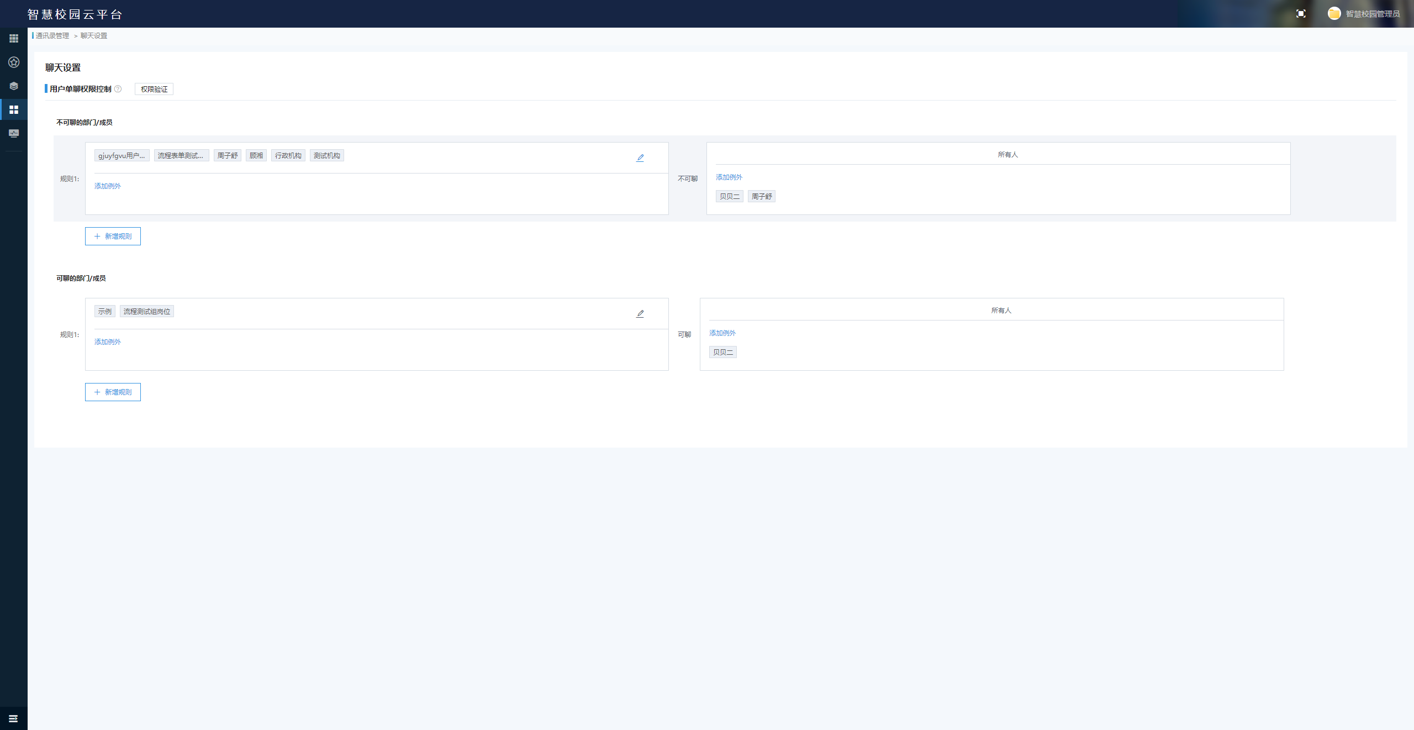Screen dimensions: 1414x730
Task: Click 添加例外 in 不可聊 left box
Action: coord(108,186)
